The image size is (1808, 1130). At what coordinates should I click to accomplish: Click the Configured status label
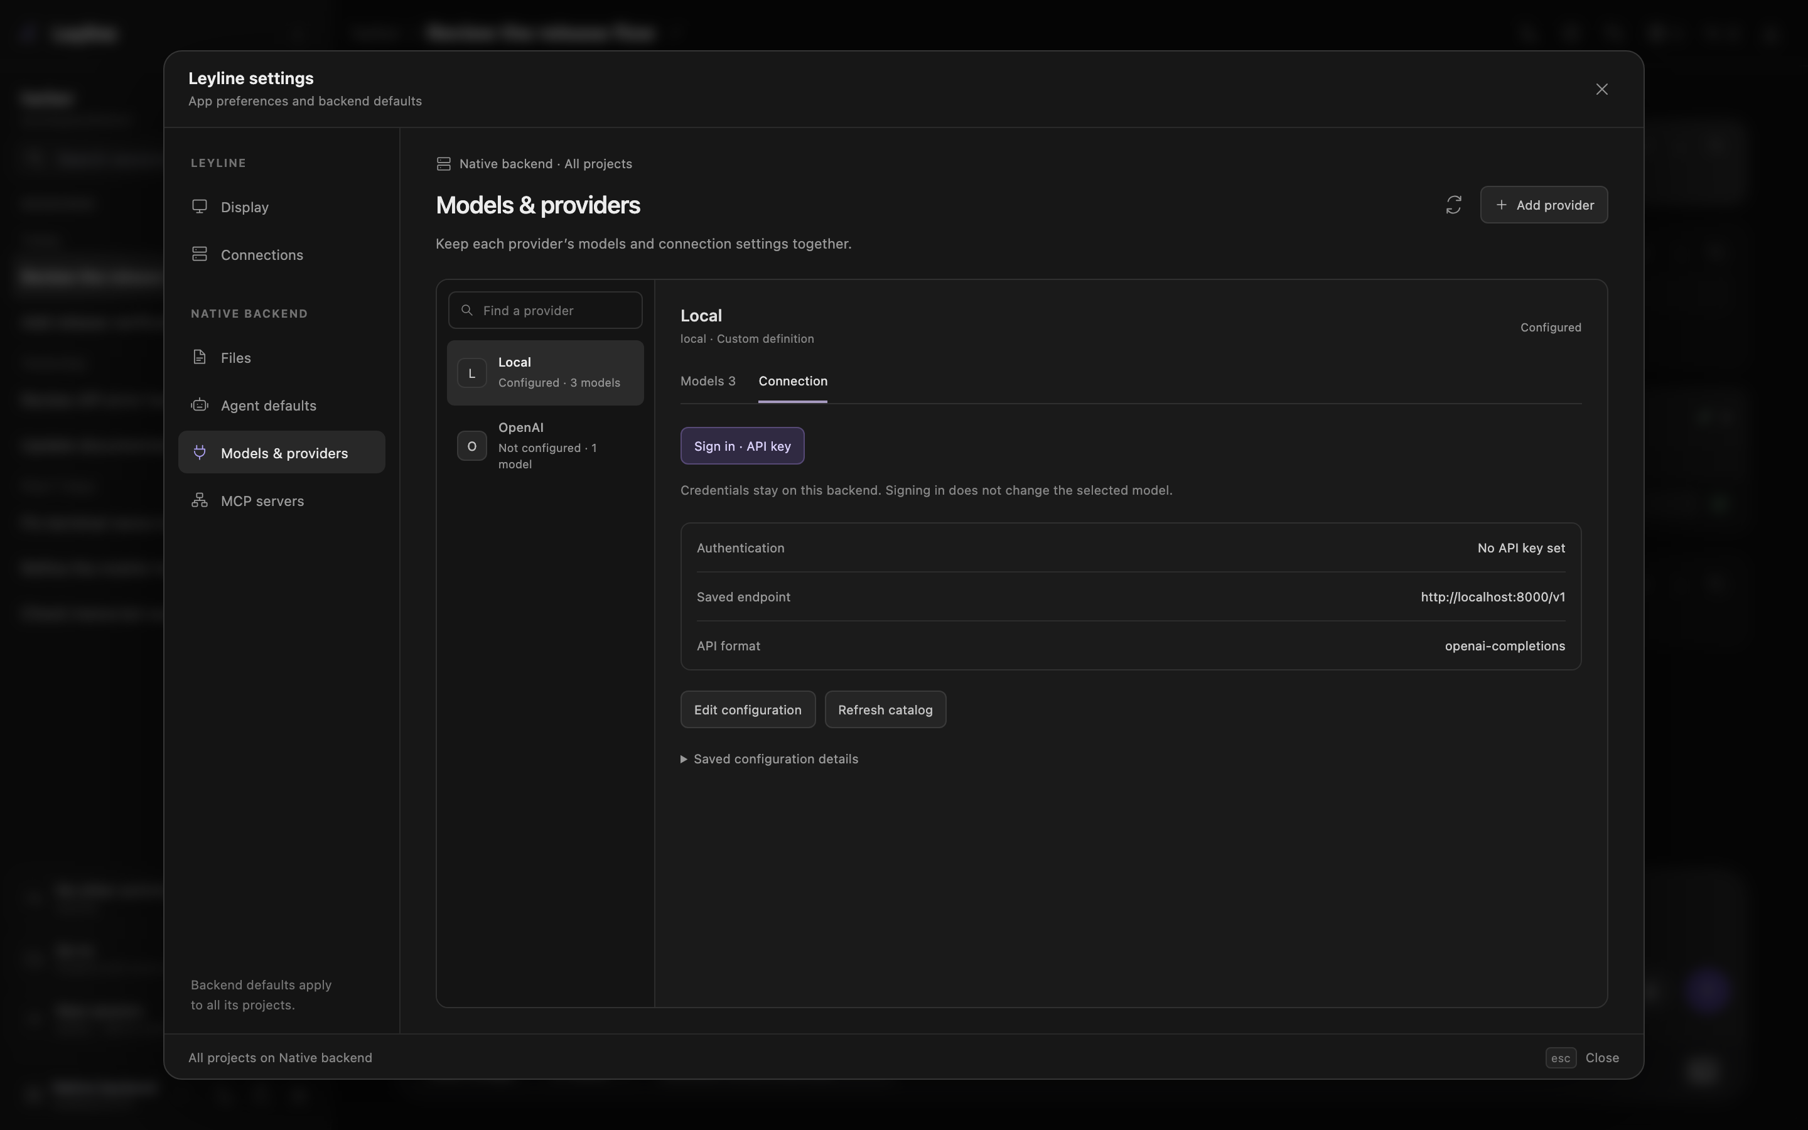point(1550,327)
